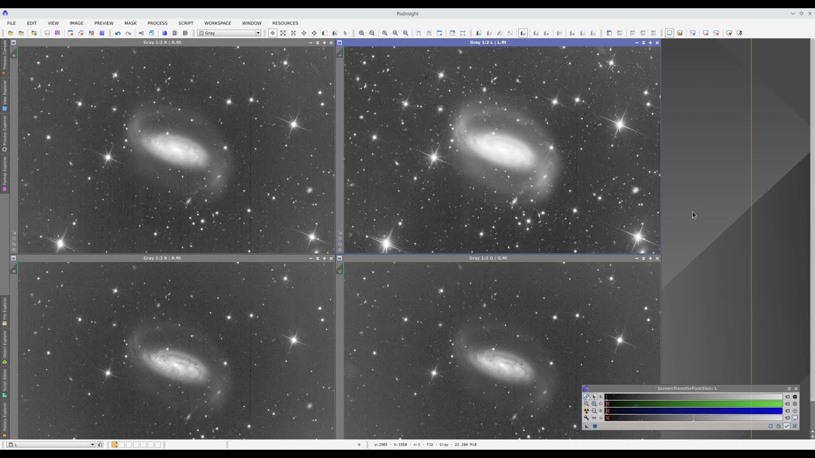Enable STF midtones readout

[x=795, y=403]
